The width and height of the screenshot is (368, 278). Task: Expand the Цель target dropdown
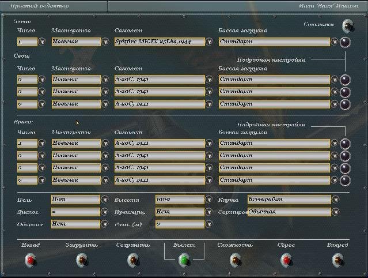(x=105, y=200)
